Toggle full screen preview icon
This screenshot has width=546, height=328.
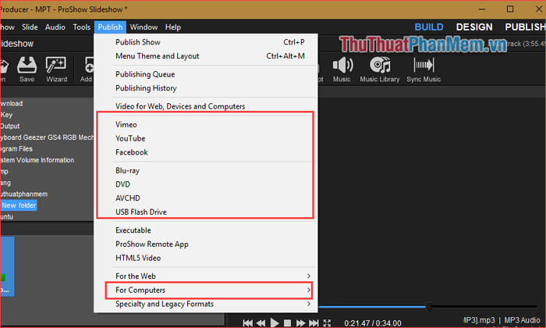coord(327,323)
